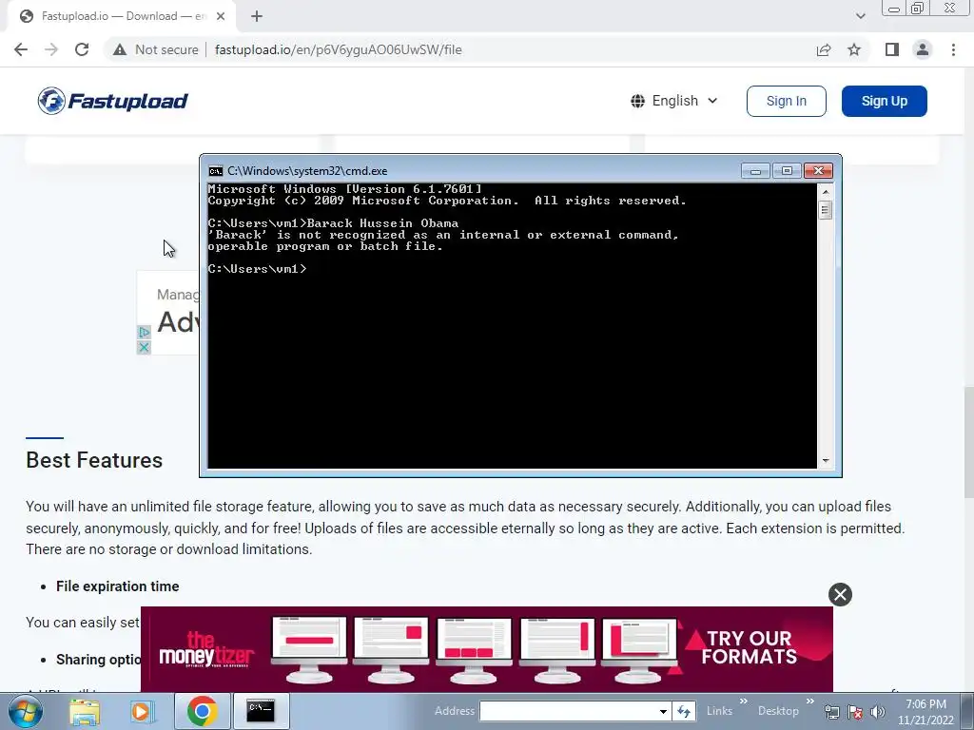The image size is (974, 730).
Task: Select the Fastupload.io Download tab
Action: pyautogui.click(x=123, y=16)
